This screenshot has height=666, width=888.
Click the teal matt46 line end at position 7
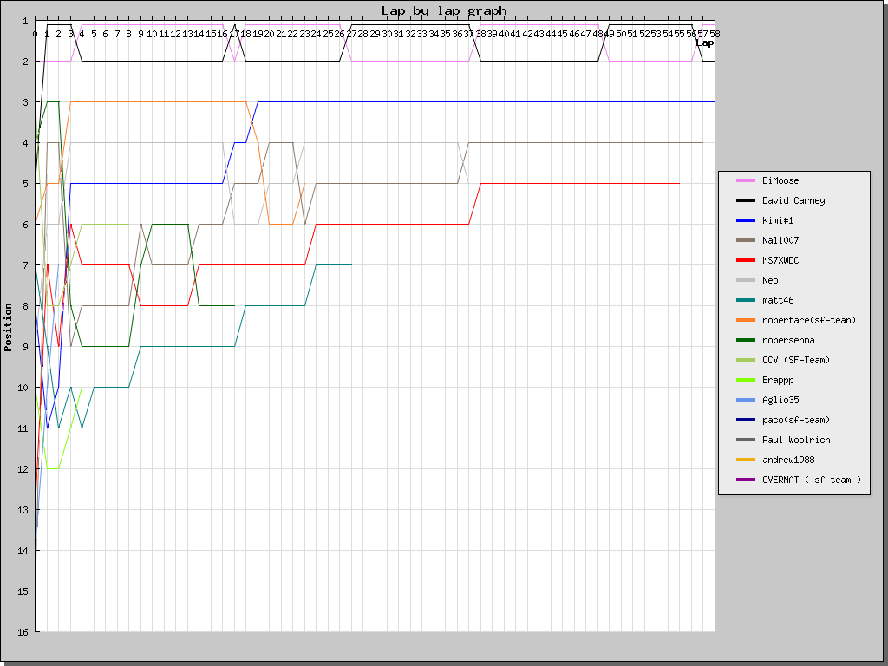coord(350,264)
